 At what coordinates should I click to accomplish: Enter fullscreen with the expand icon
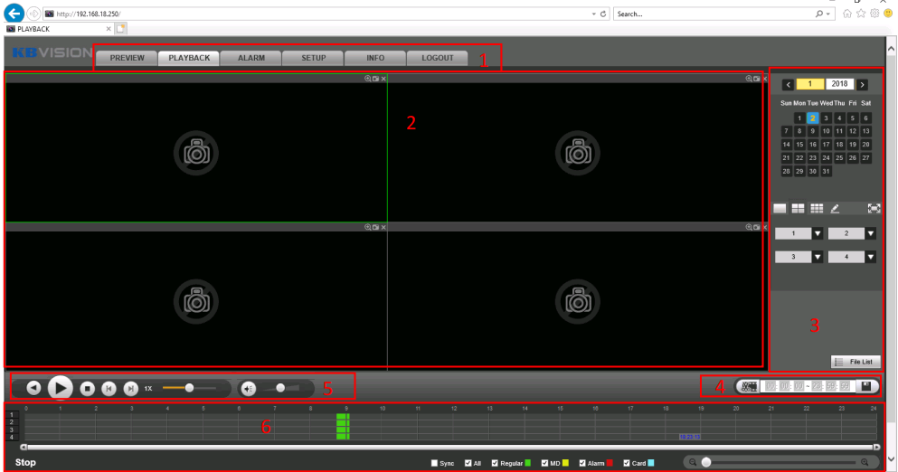pos(874,208)
